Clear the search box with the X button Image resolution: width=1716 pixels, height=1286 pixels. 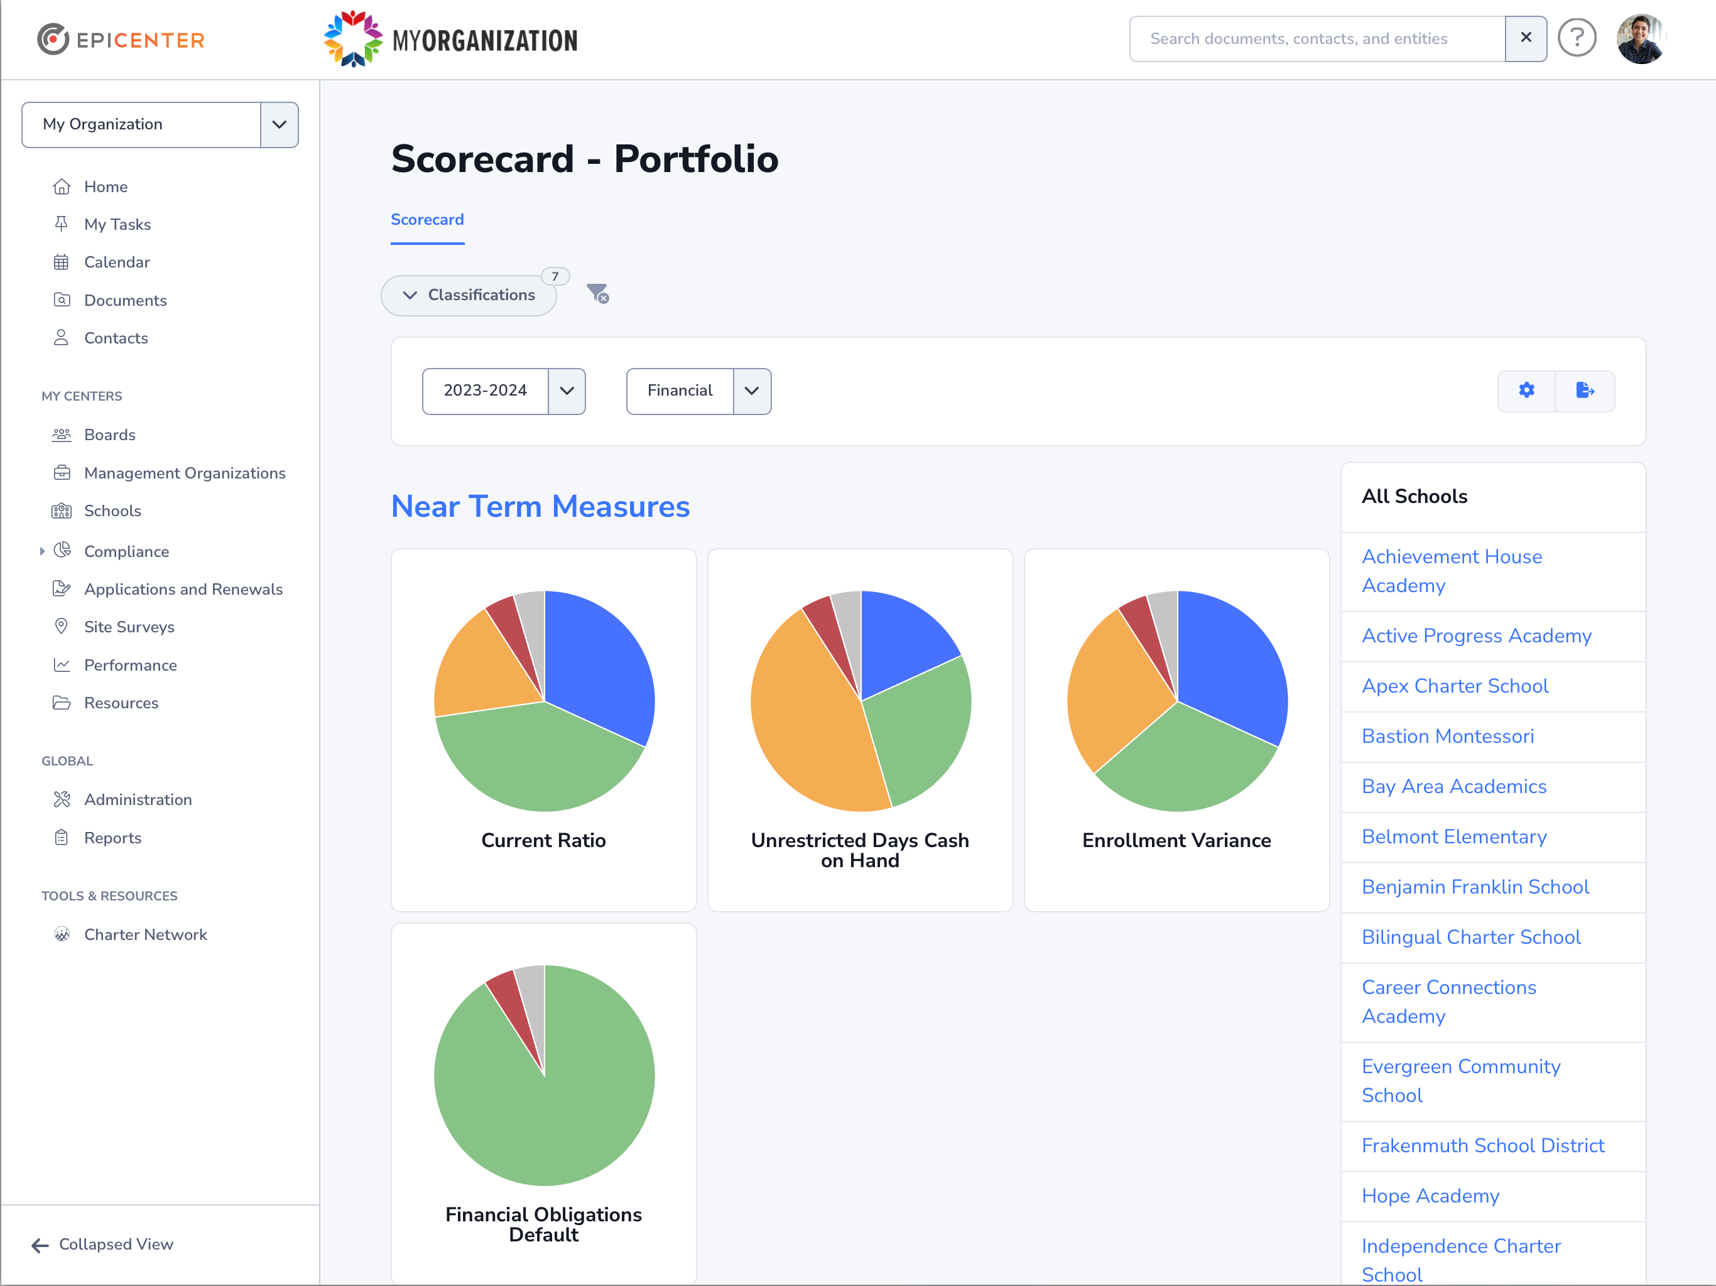1525,38
